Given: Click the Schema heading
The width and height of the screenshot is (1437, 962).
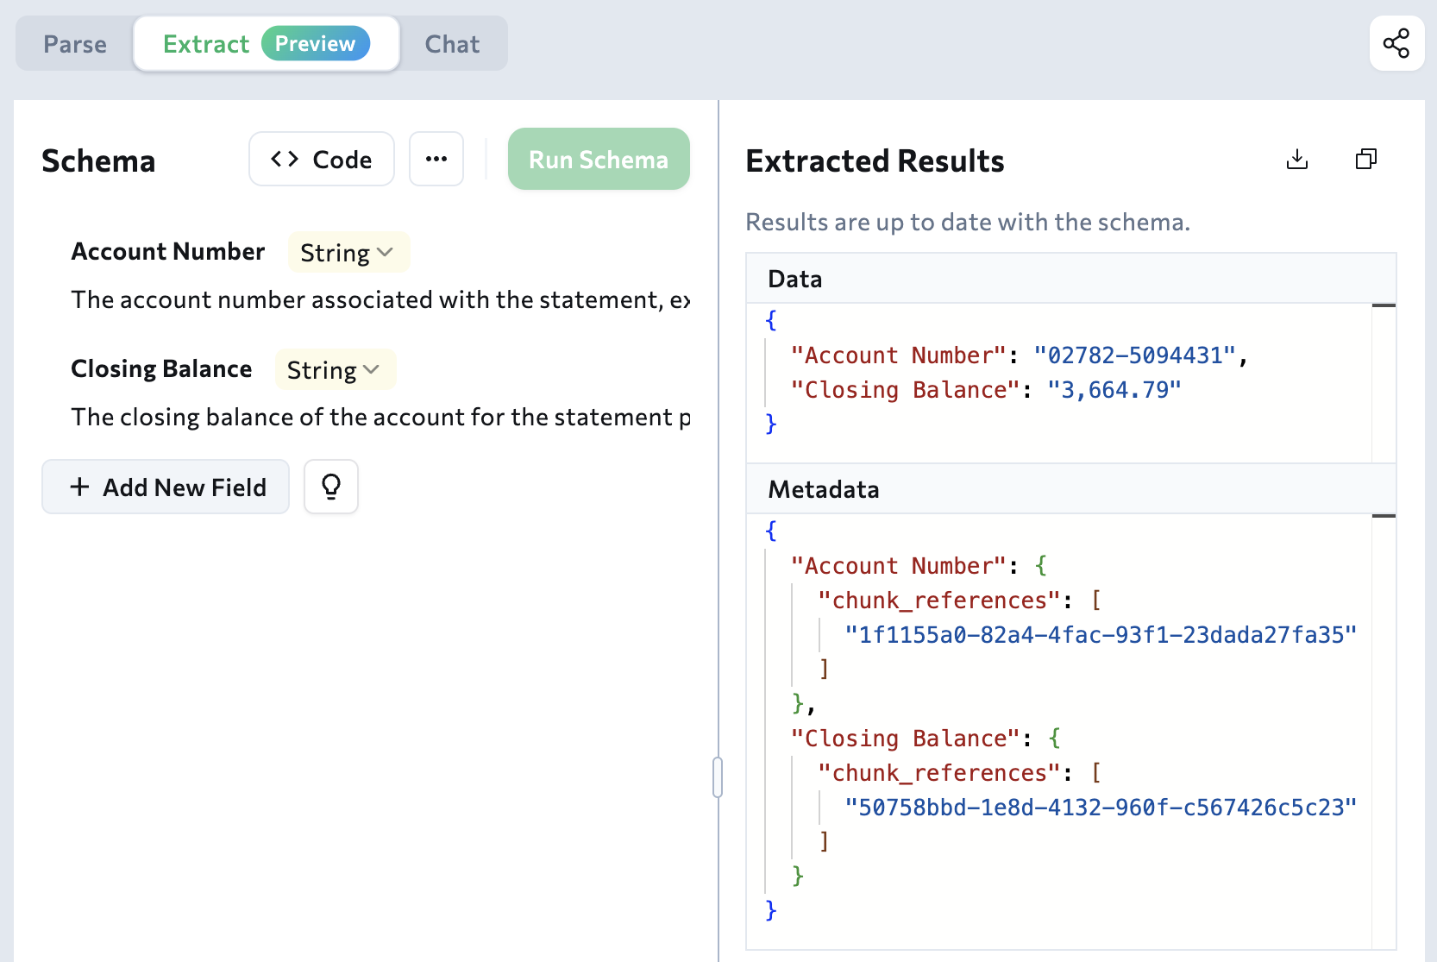Looking at the screenshot, I should (98, 160).
